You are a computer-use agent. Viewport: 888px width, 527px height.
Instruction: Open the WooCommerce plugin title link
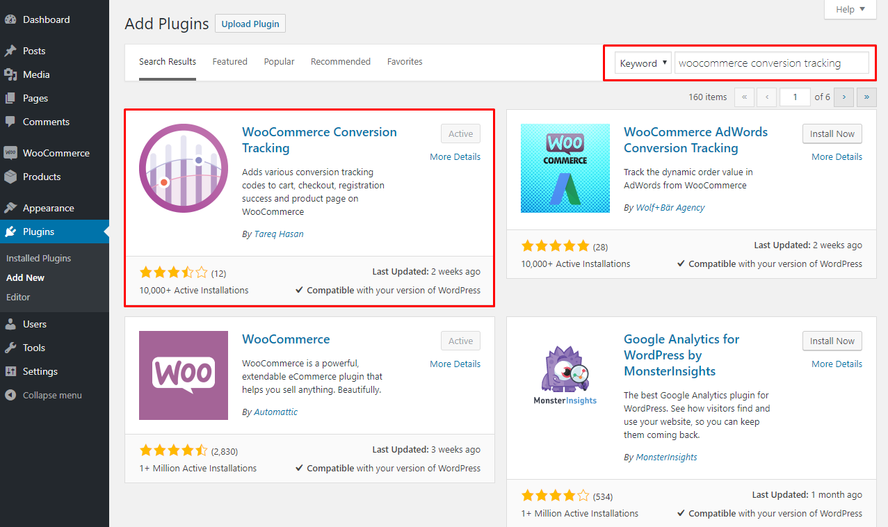[x=286, y=339]
